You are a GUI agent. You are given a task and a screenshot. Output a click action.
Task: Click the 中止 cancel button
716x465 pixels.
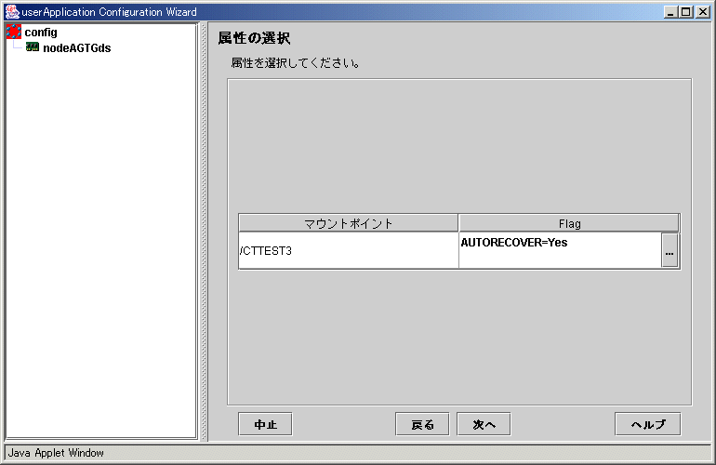point(265,424)
